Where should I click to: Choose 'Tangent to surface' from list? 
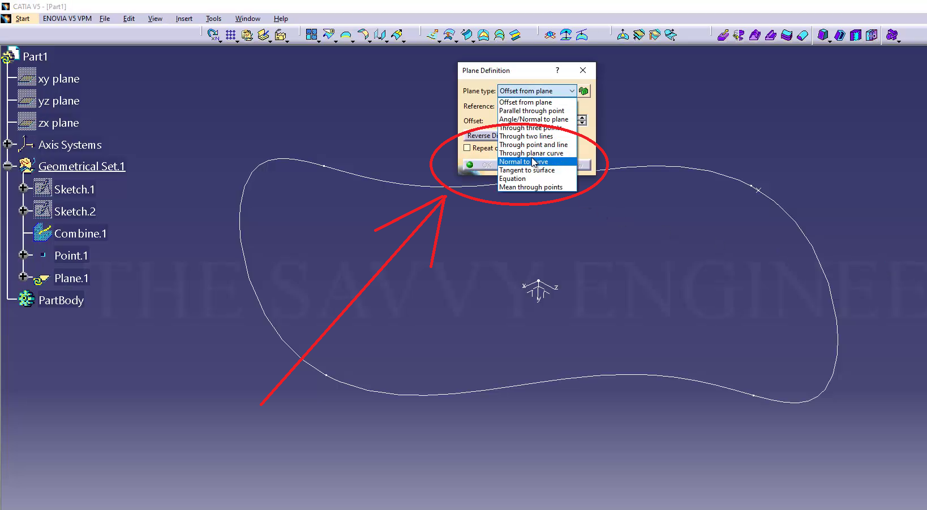[x=526, y=170]
